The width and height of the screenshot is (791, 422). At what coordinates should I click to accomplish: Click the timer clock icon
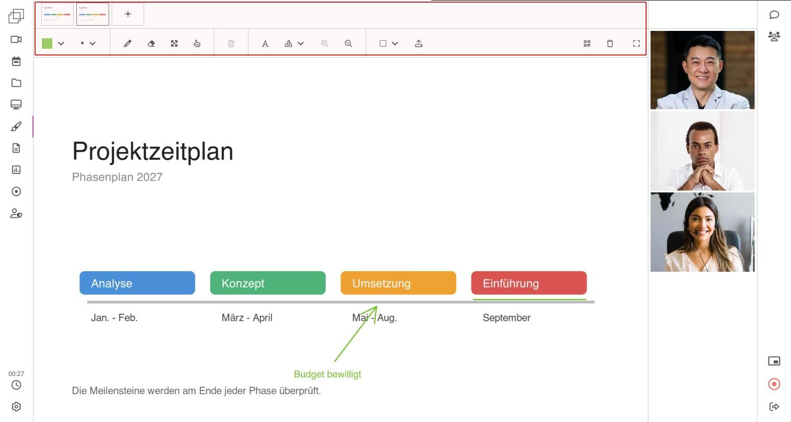[x=16, y=385]
